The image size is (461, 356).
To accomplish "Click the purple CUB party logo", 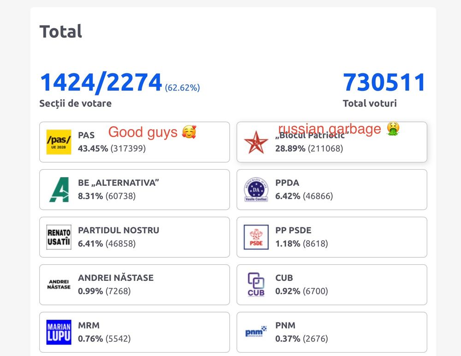I will (x=256, y=285).
